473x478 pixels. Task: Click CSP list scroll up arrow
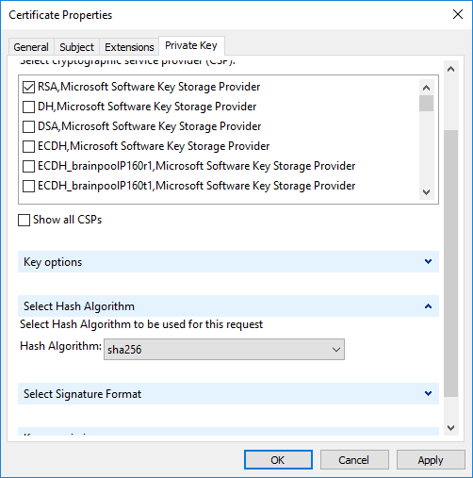click(426, 88)
